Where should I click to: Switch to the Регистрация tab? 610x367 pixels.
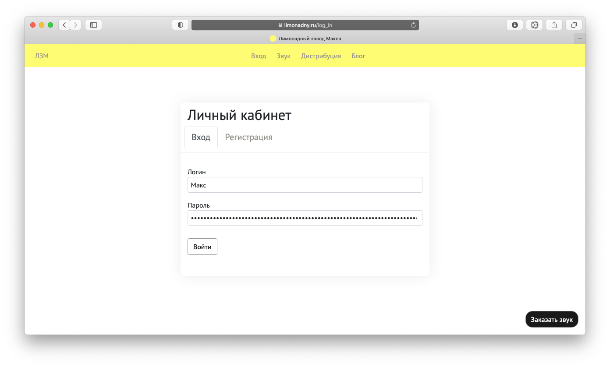(248, 137)
